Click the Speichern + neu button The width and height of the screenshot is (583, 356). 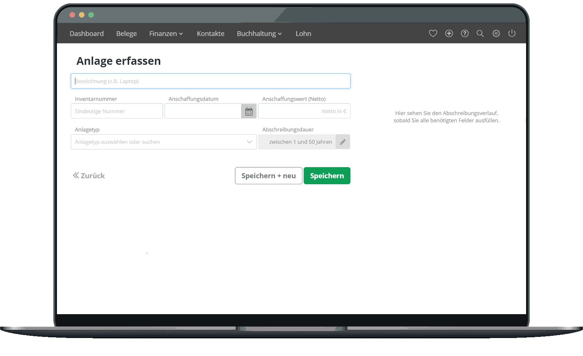(x=269, y=176)
